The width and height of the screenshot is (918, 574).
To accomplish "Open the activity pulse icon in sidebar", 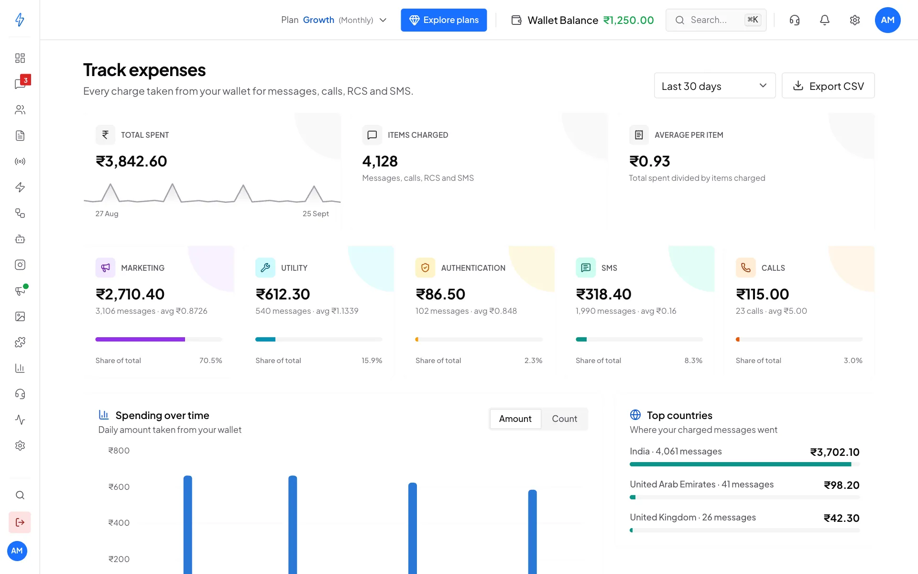I will pyautogui.click(x=20, y=419).
